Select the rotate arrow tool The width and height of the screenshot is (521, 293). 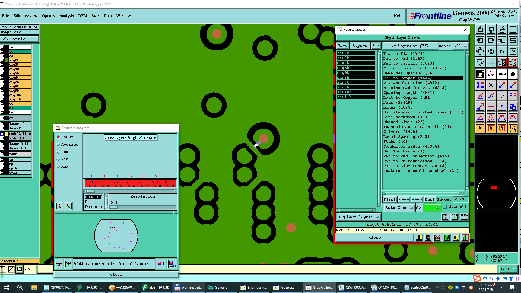(502, 96)
